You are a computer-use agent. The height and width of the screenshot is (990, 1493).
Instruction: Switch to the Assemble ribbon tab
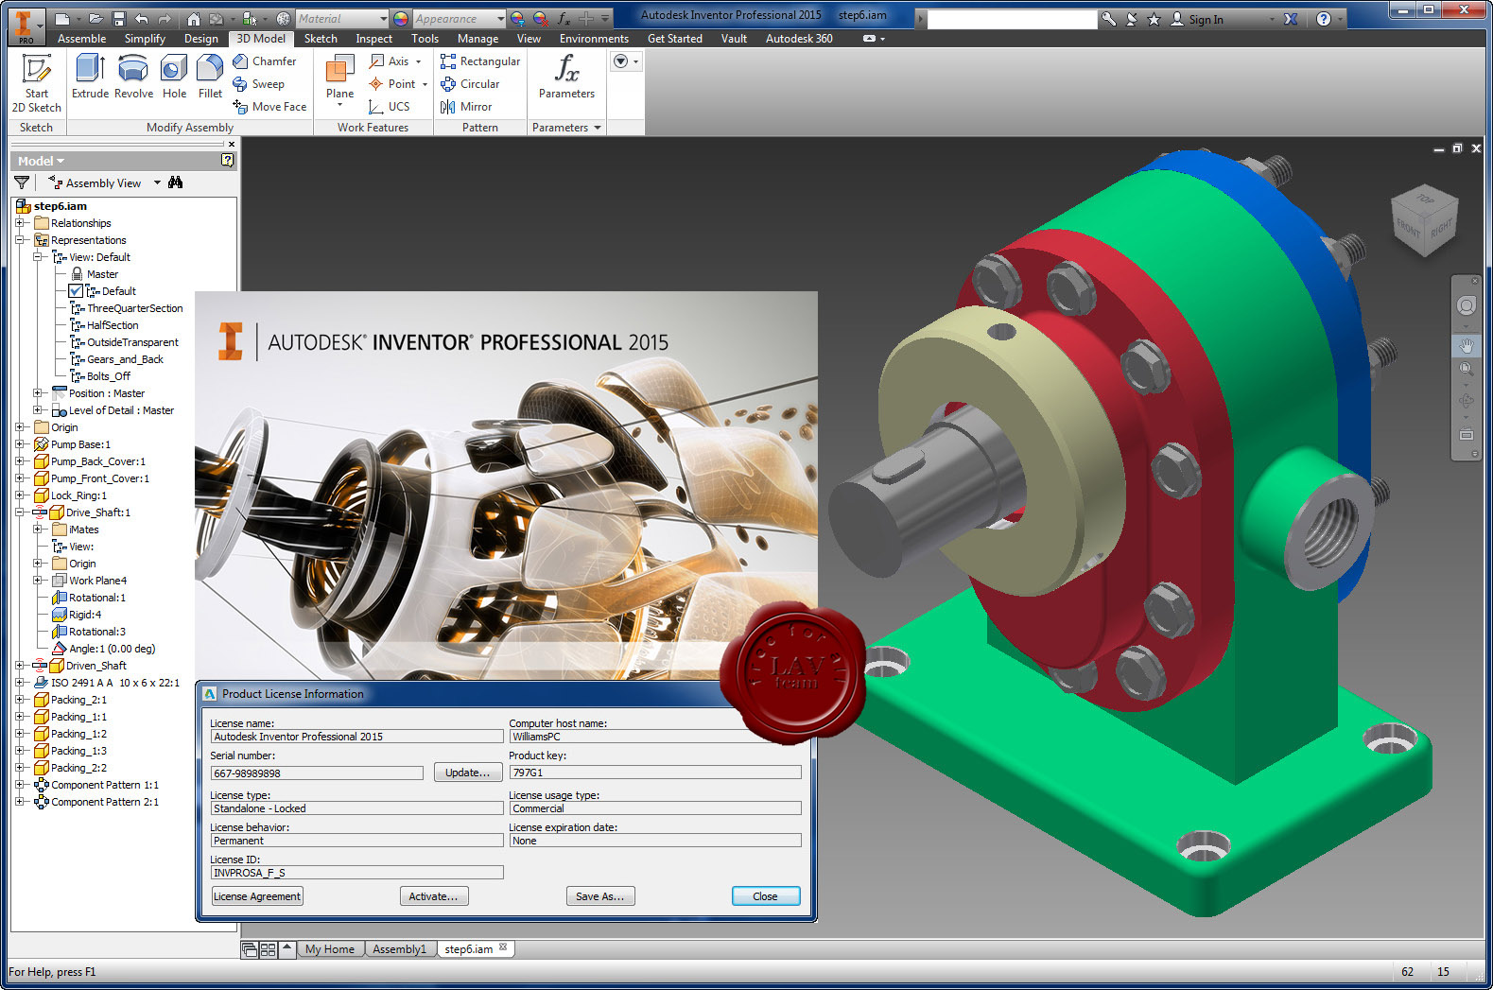[81, 39]
